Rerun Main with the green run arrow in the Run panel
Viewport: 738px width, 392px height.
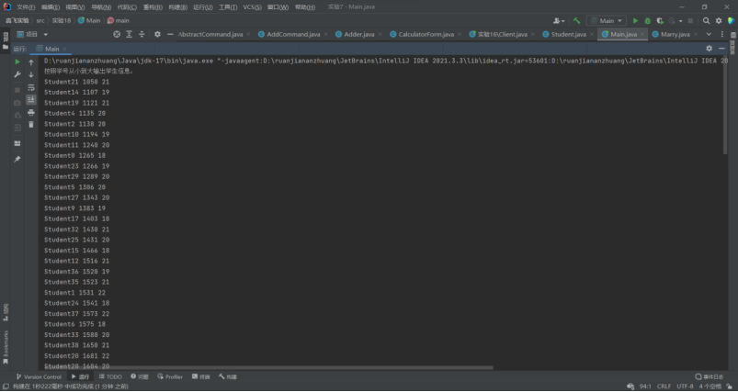tap(17, 62)
